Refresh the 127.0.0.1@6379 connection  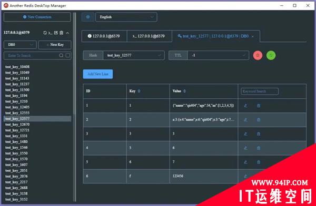point(45,33)
